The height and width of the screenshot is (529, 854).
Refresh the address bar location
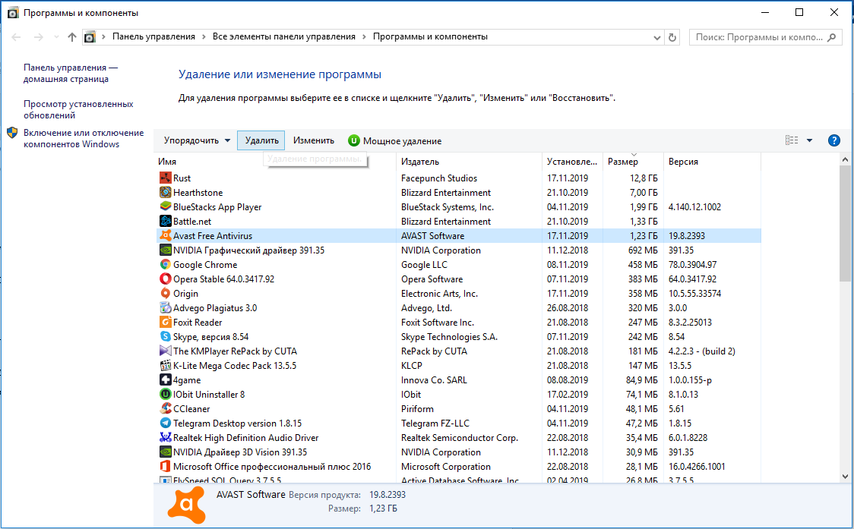coord(672,37)
